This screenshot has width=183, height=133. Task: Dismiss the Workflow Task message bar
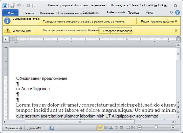[176, 30]
